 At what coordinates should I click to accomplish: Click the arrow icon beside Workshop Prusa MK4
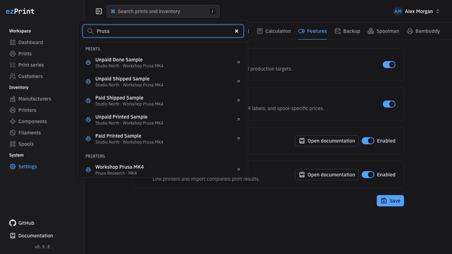point(238,170)
